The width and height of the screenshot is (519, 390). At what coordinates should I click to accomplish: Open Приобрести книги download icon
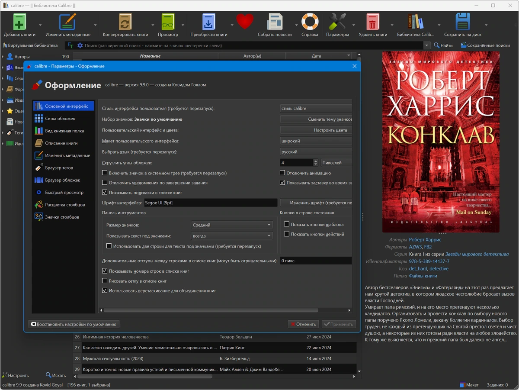tap(208, 22)
